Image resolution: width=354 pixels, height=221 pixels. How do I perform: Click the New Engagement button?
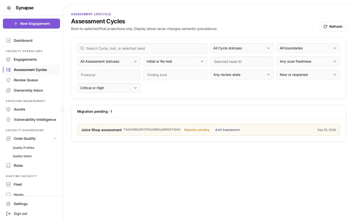31,24
